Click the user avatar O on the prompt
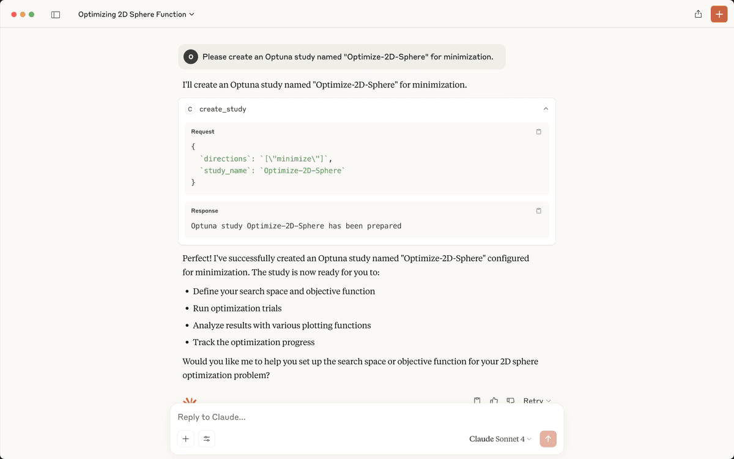This screenshot has width=734, height=459. (x=191, y=56)
